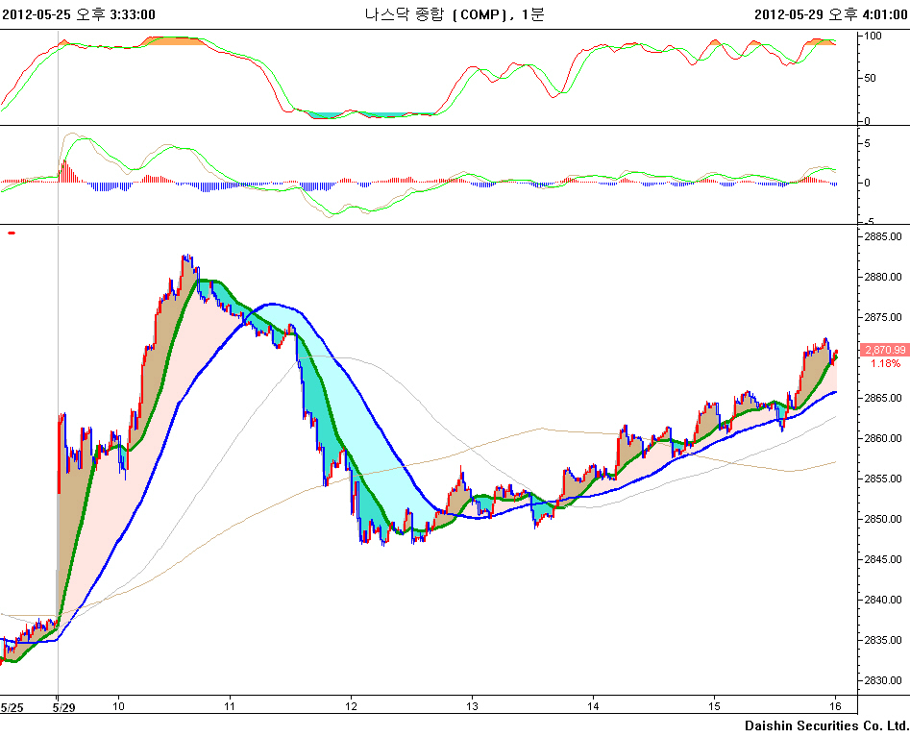Click the 100 level on stochastic scale
Screen dimensions: 910x737
873,37
